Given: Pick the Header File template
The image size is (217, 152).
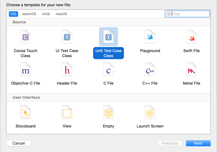Looking at the screenshot, I should click(67, 70).
